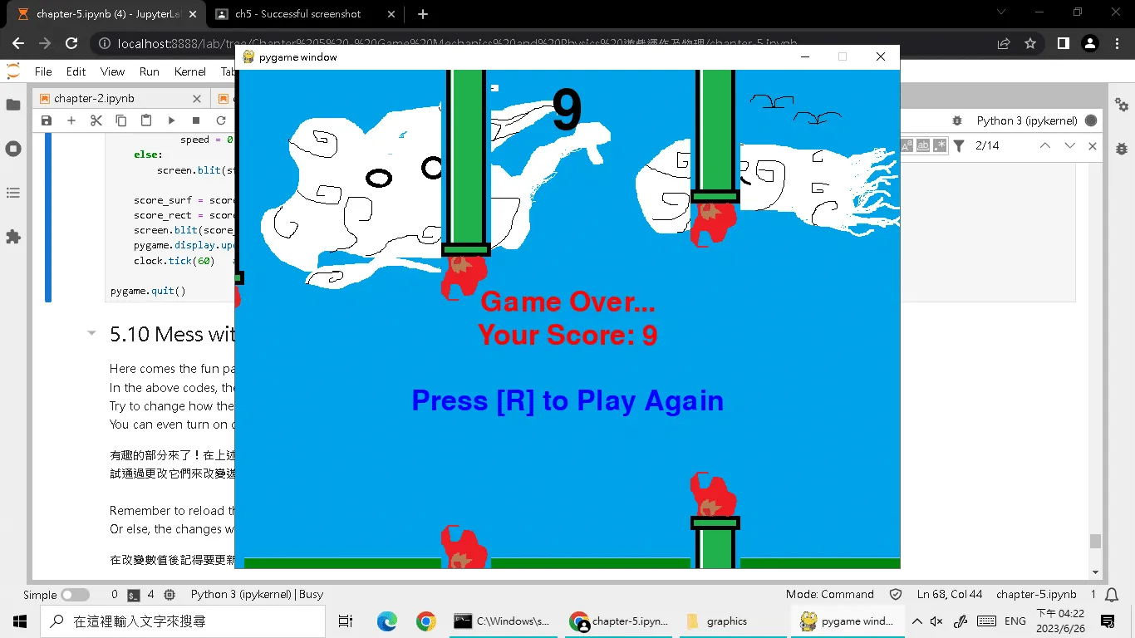This screenshot has height=638, width=1135.
Task: Open the extension manager puzzle icon
Action: [x=12, y=237]
